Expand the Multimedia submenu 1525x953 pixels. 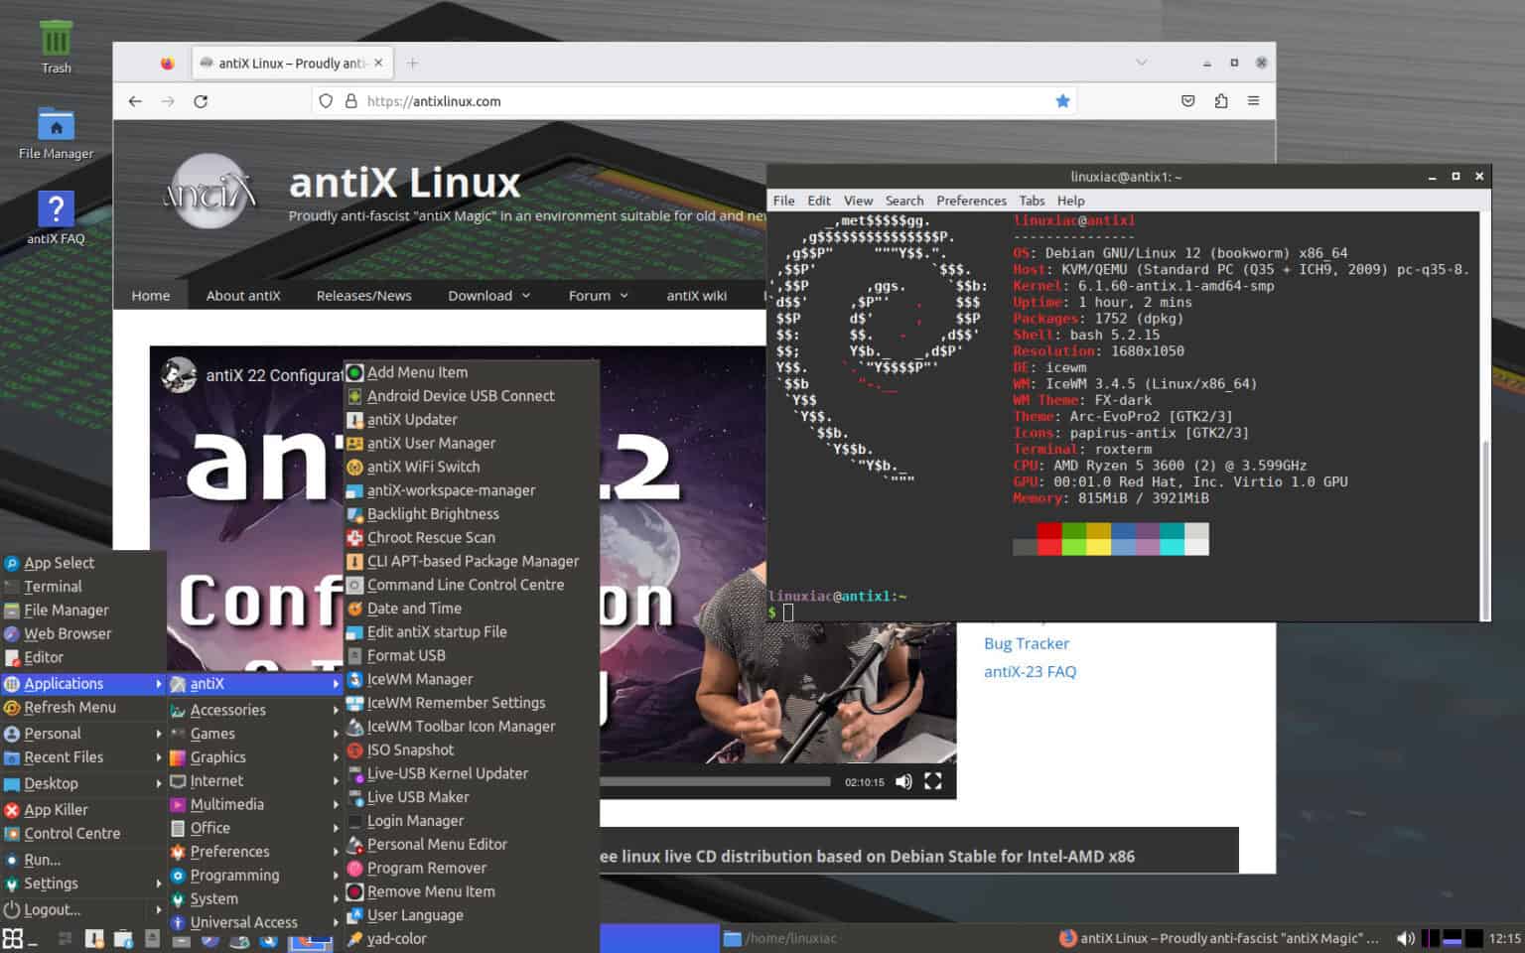click(228, 804)
